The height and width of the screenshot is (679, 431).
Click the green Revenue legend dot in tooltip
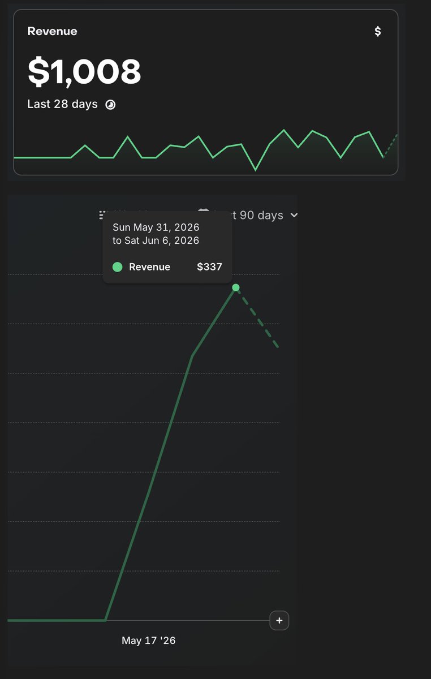pos(118,267)
